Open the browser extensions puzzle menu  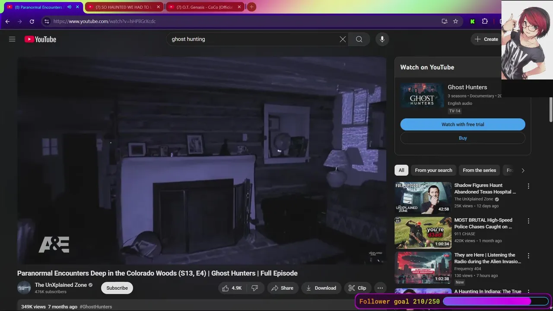pyautogui.click(x=485, y=21)
